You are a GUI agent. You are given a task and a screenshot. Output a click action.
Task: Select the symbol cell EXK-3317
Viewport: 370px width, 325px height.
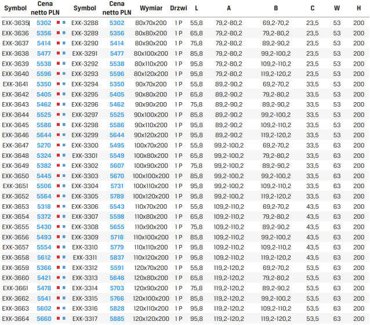pyautogui.click(x=85, y=319)
